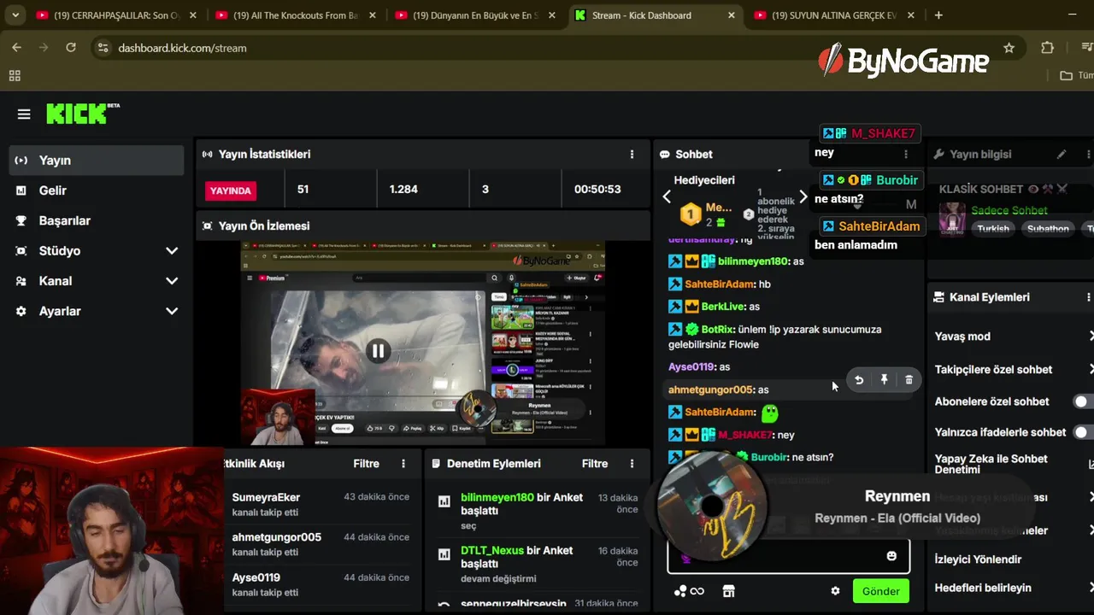Image resolution: width=1094 pixels, height=615 pixels.
Task: Open the Chrome apps grid icon
Action: tap(15, 76)
